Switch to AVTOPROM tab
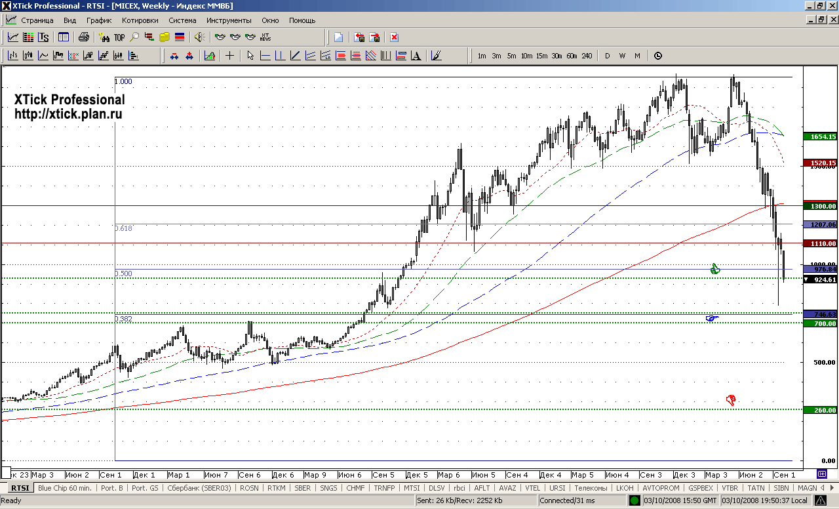The width and height of the screenshot is (839, 509). click(661, 488)
